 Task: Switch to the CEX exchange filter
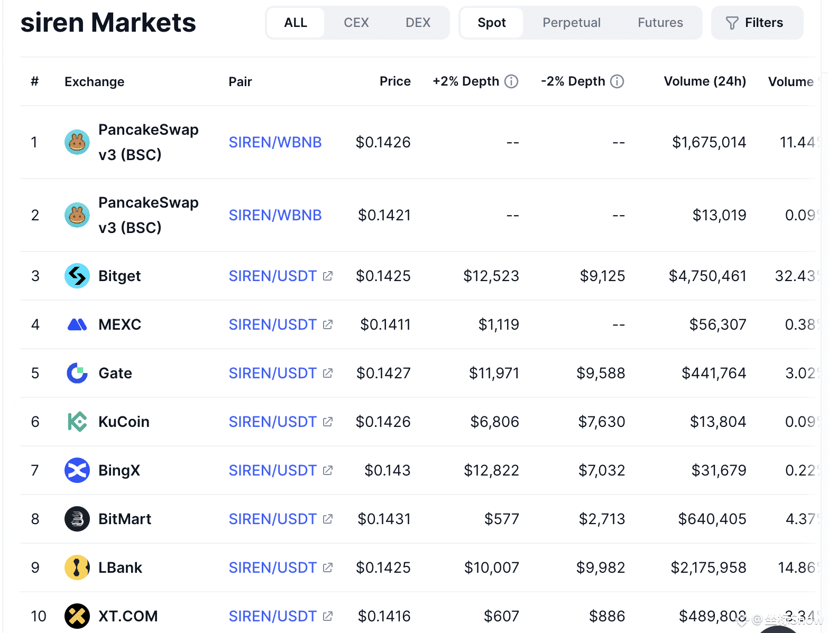pos(356,23)
